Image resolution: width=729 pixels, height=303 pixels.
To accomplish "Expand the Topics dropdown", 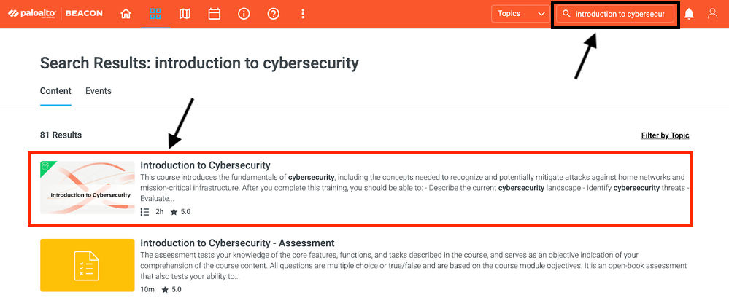I will [x=521, y=14].
